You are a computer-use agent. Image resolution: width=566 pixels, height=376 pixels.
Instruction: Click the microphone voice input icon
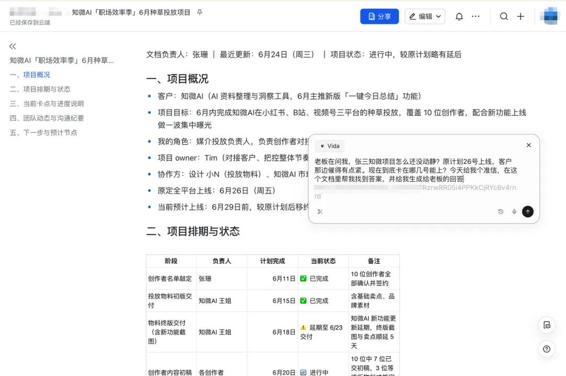(514, 212)
